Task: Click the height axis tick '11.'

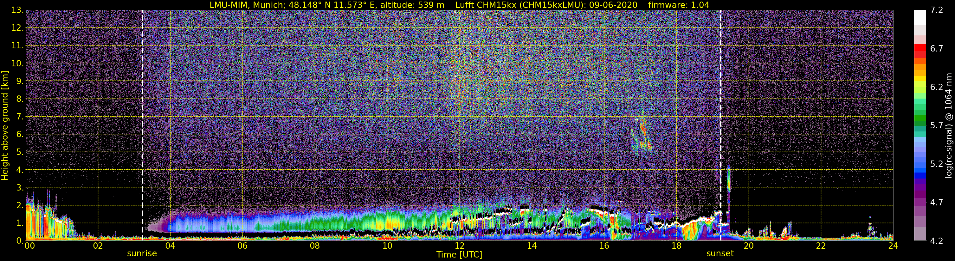Action: pos(17,46)
